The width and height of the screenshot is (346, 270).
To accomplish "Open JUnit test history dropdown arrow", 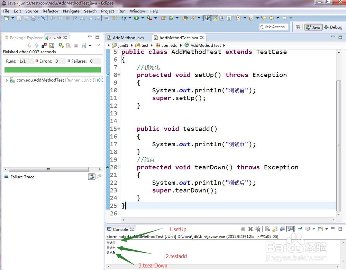I will (x=90, y=46).
